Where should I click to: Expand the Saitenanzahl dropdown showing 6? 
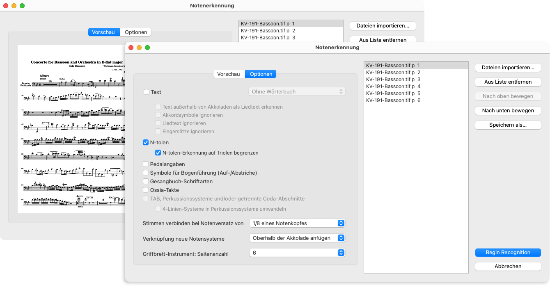tap(297, 253)
